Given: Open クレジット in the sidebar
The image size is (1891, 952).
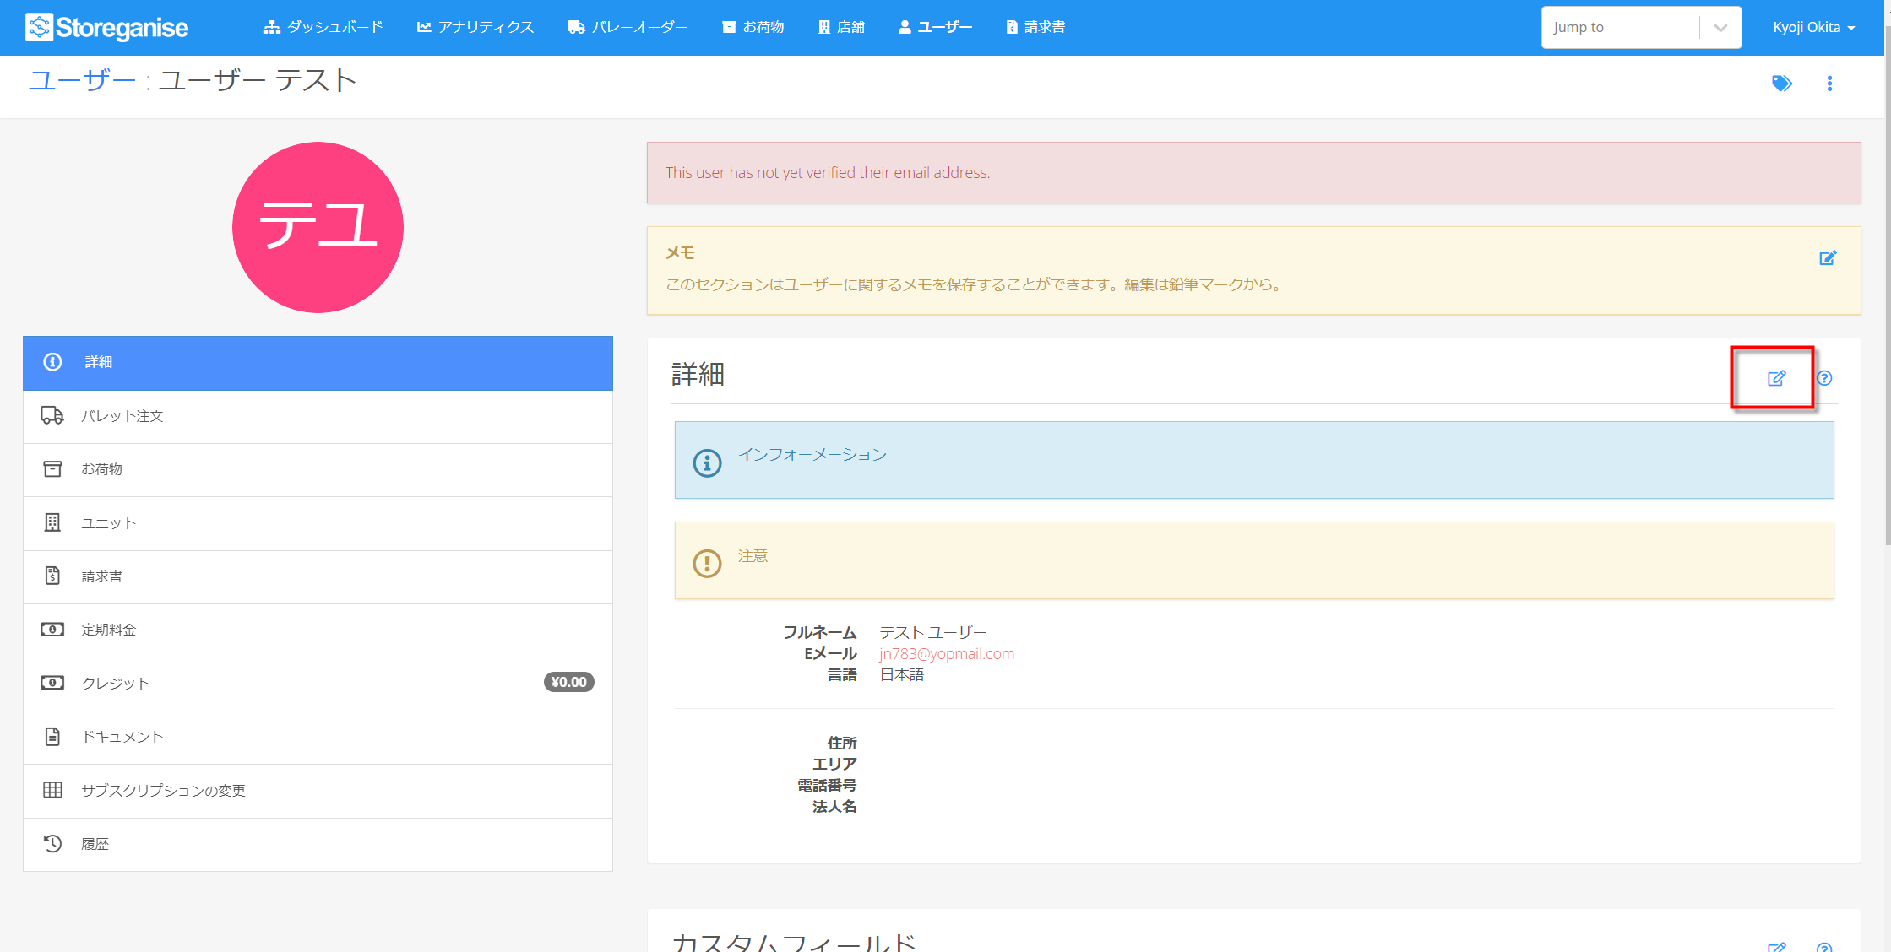Looking at the screenshot, I should [318, 684].
